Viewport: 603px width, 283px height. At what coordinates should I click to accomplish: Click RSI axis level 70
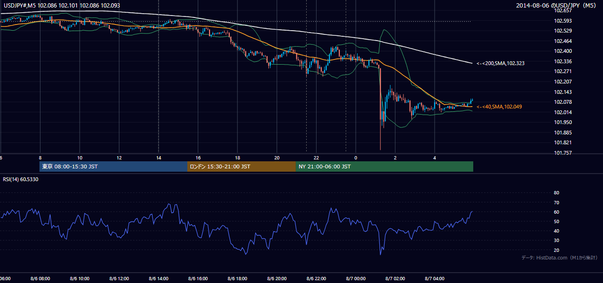(x=556, y=202)
